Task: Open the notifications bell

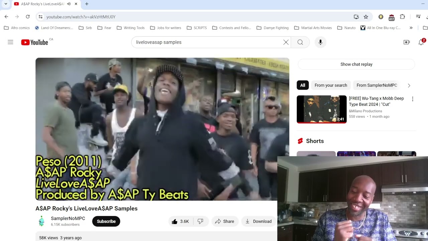Action: (x=421, y=42)
